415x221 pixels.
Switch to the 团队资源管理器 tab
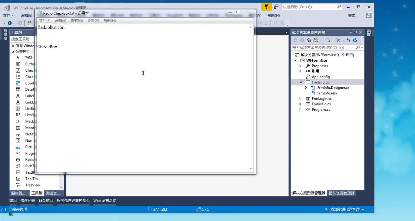[342, 193]
